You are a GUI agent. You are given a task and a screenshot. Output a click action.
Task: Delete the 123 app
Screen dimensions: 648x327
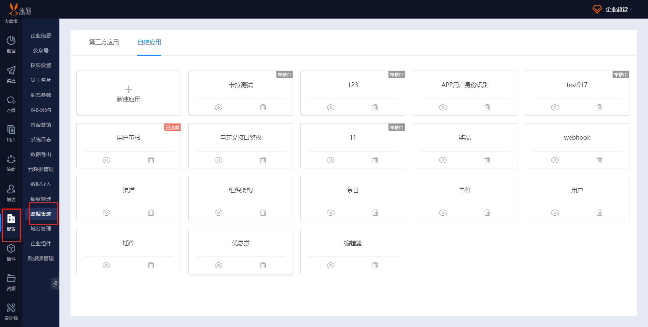(375, 107)
